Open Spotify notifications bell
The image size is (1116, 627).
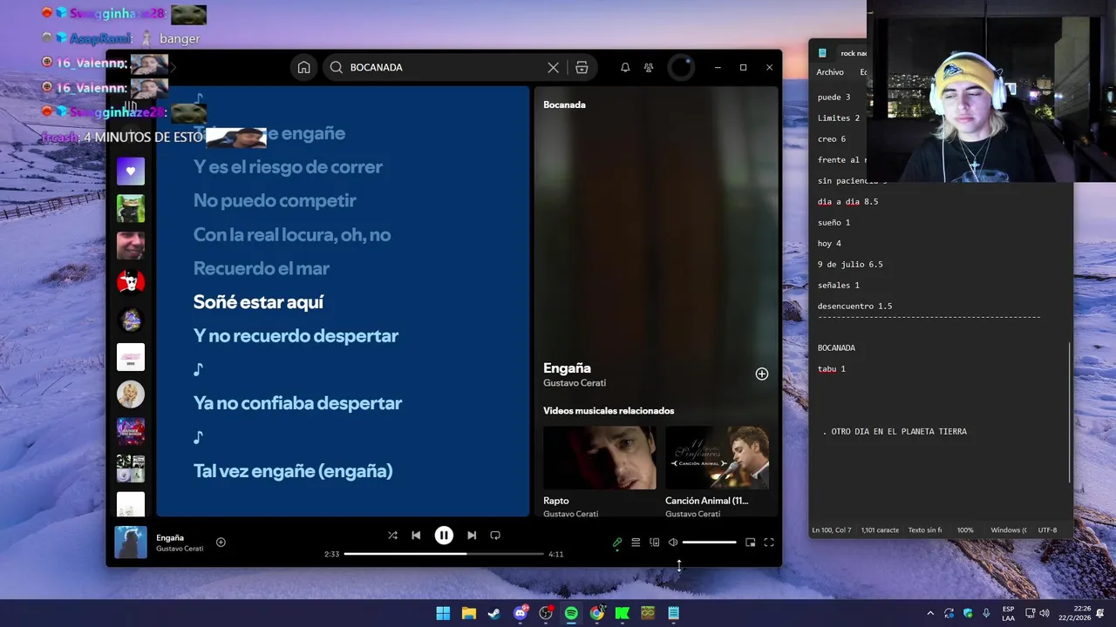(x=625, y=67)
